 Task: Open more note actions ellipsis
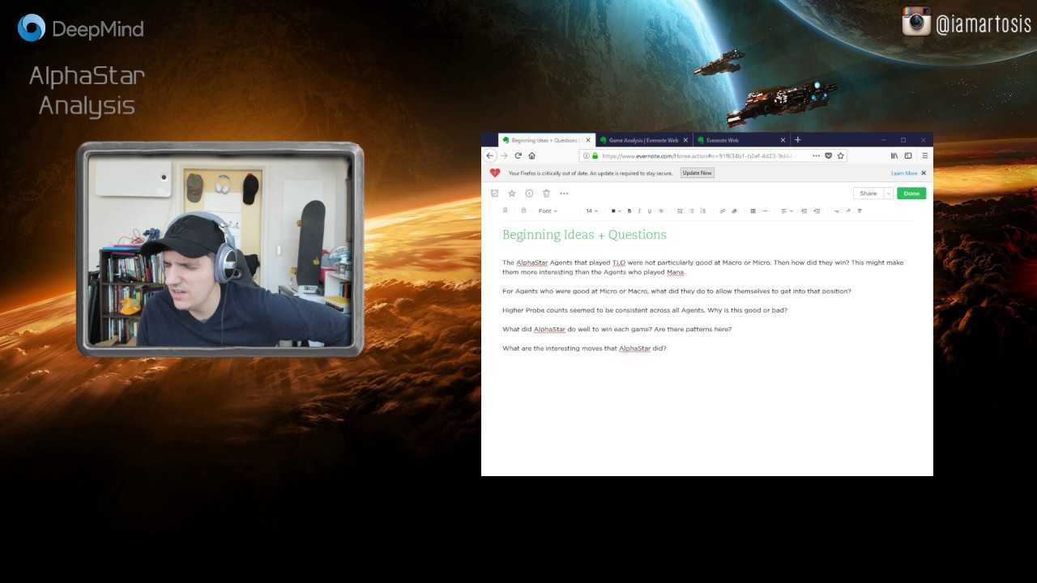click(x=564, y=194)
